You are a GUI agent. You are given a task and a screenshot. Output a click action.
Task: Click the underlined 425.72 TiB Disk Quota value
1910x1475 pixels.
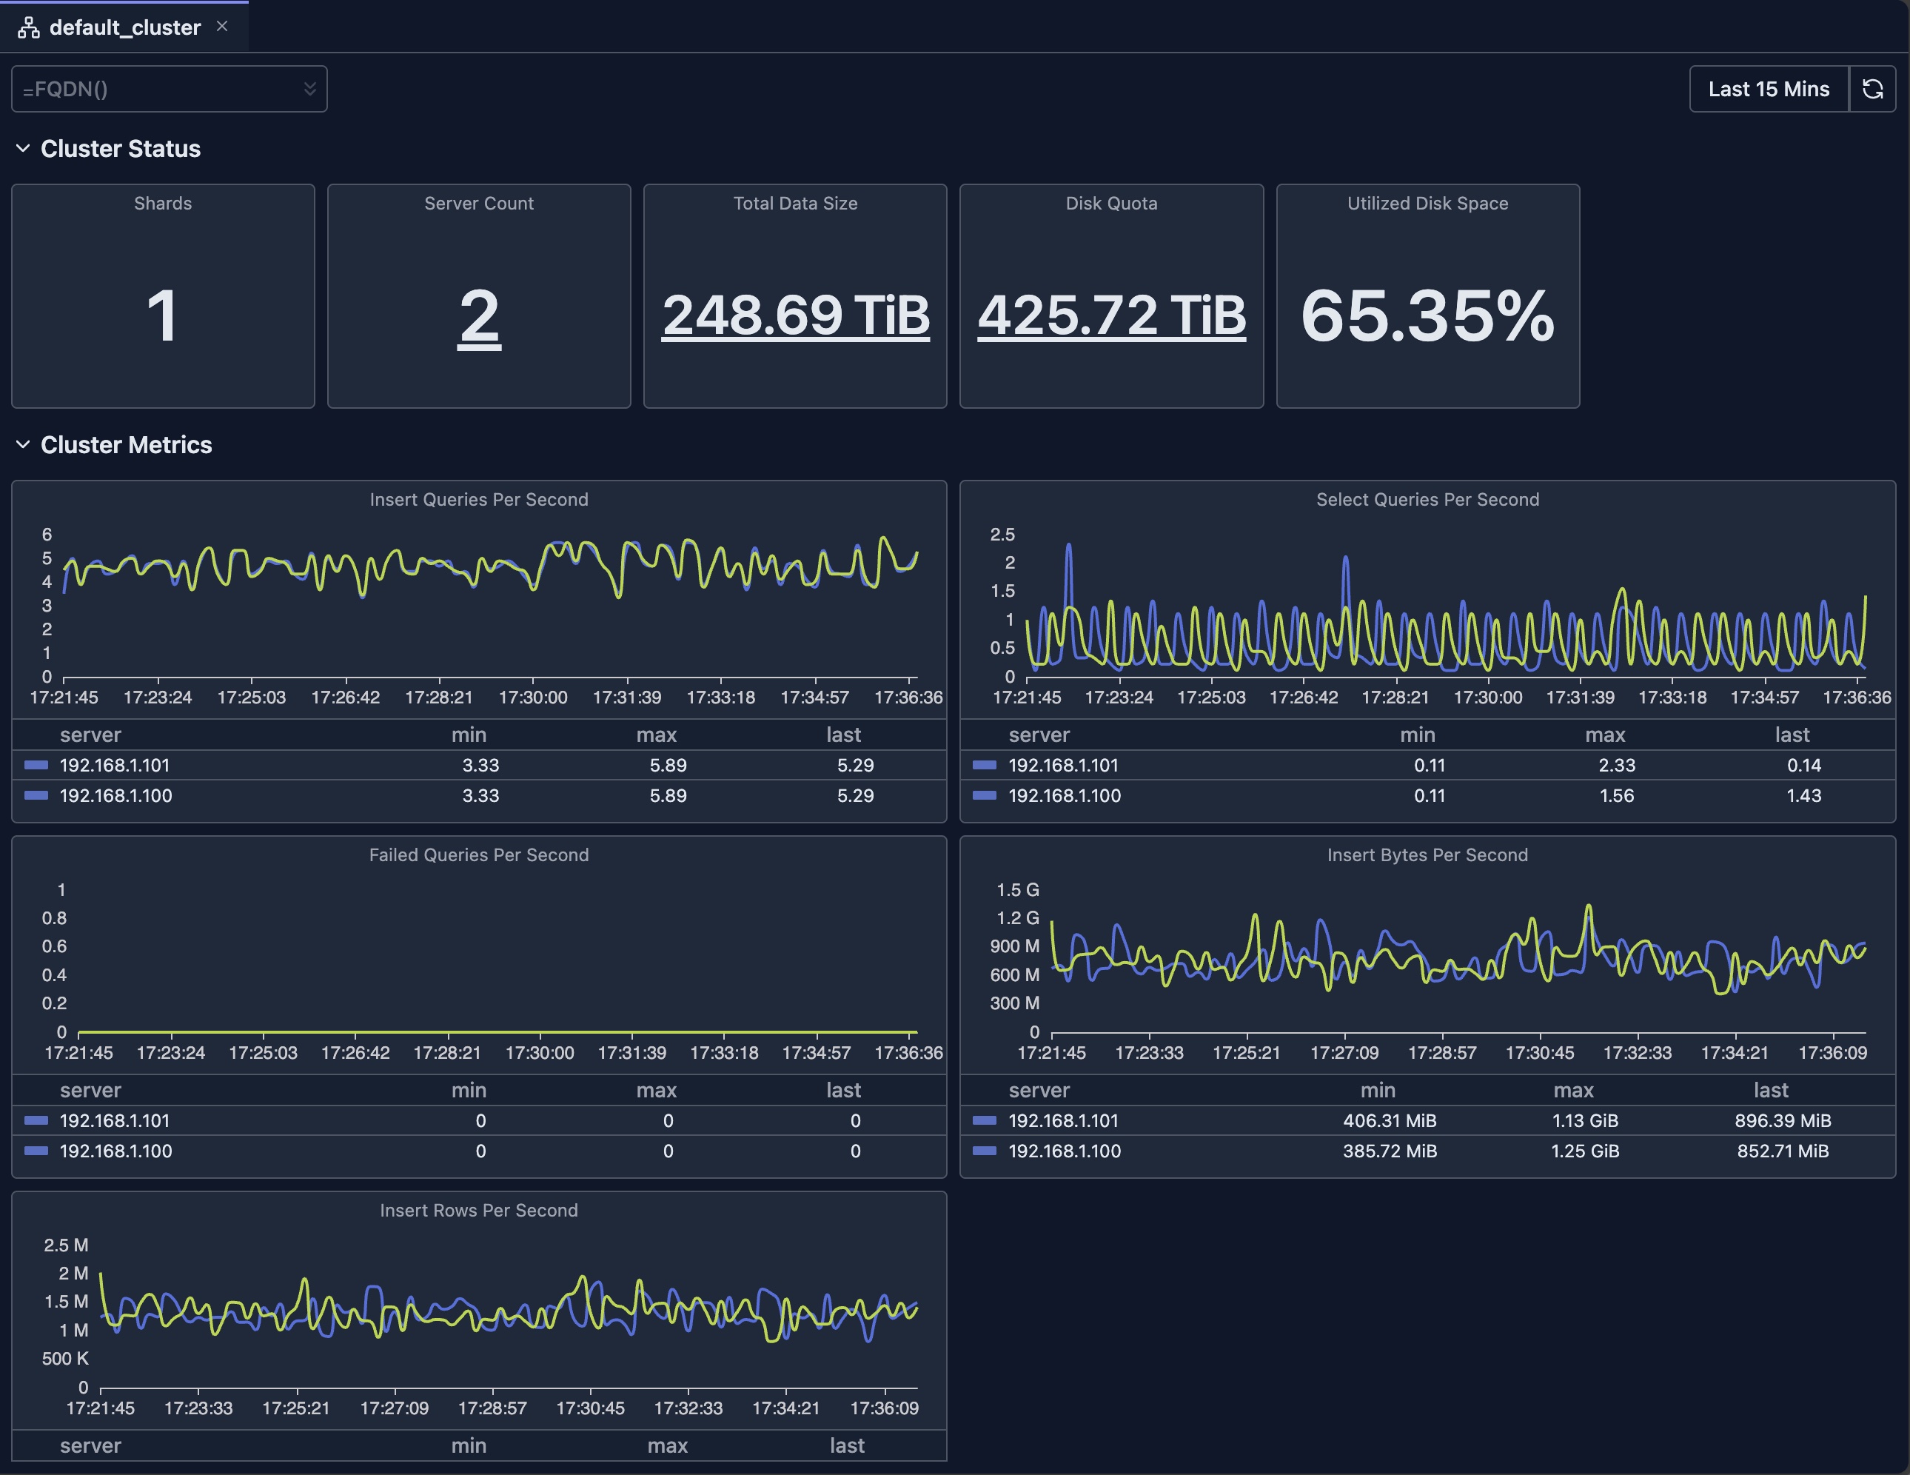click(x=1110, y=317)
